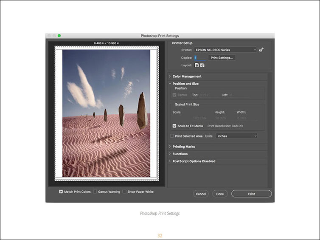Click the Print button
This screenshot has height=240, width=320.
click(x=251, y=194)
